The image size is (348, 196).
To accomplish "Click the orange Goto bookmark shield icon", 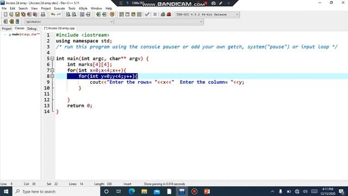I will coord(112,15).
